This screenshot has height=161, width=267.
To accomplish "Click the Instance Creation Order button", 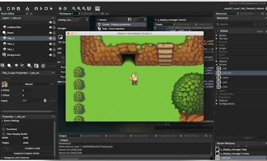I will pyautogui.click(x=27, y=153).
